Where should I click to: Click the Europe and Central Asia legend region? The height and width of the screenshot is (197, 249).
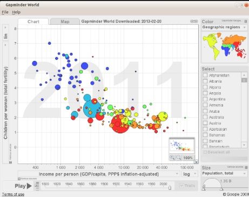(234, 39)
